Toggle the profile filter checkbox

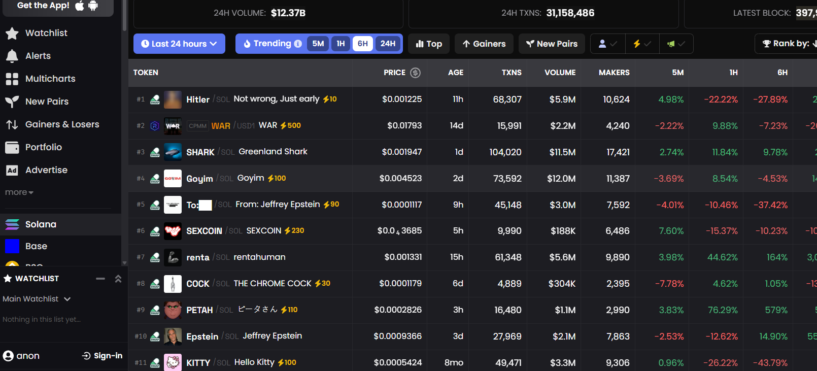point(607,44)
